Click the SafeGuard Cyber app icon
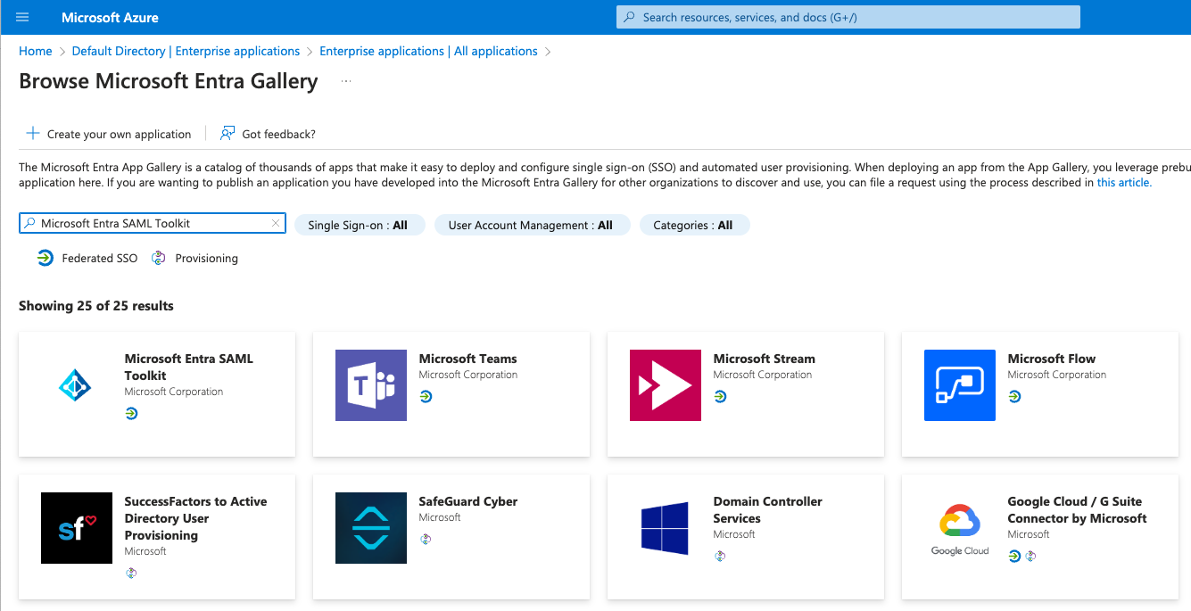The height and width of the screenshot is (611, 1191). tap(370, 528)
